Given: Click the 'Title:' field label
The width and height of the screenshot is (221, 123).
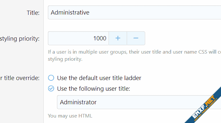Looking at the screenshot, I should [x=33, y=13].
